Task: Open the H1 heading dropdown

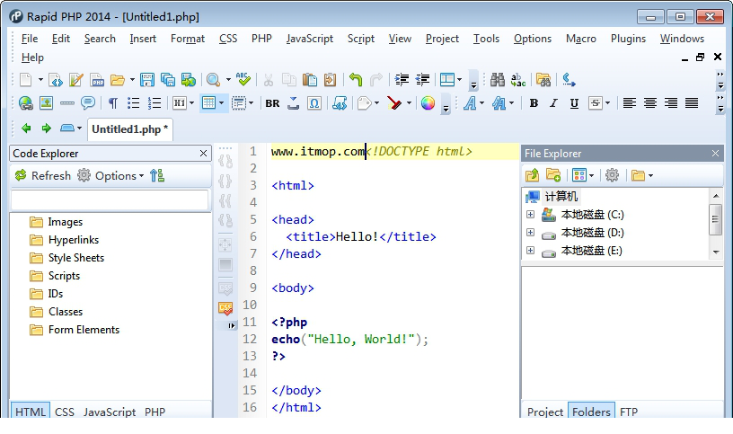Action: tap(191, 103)
